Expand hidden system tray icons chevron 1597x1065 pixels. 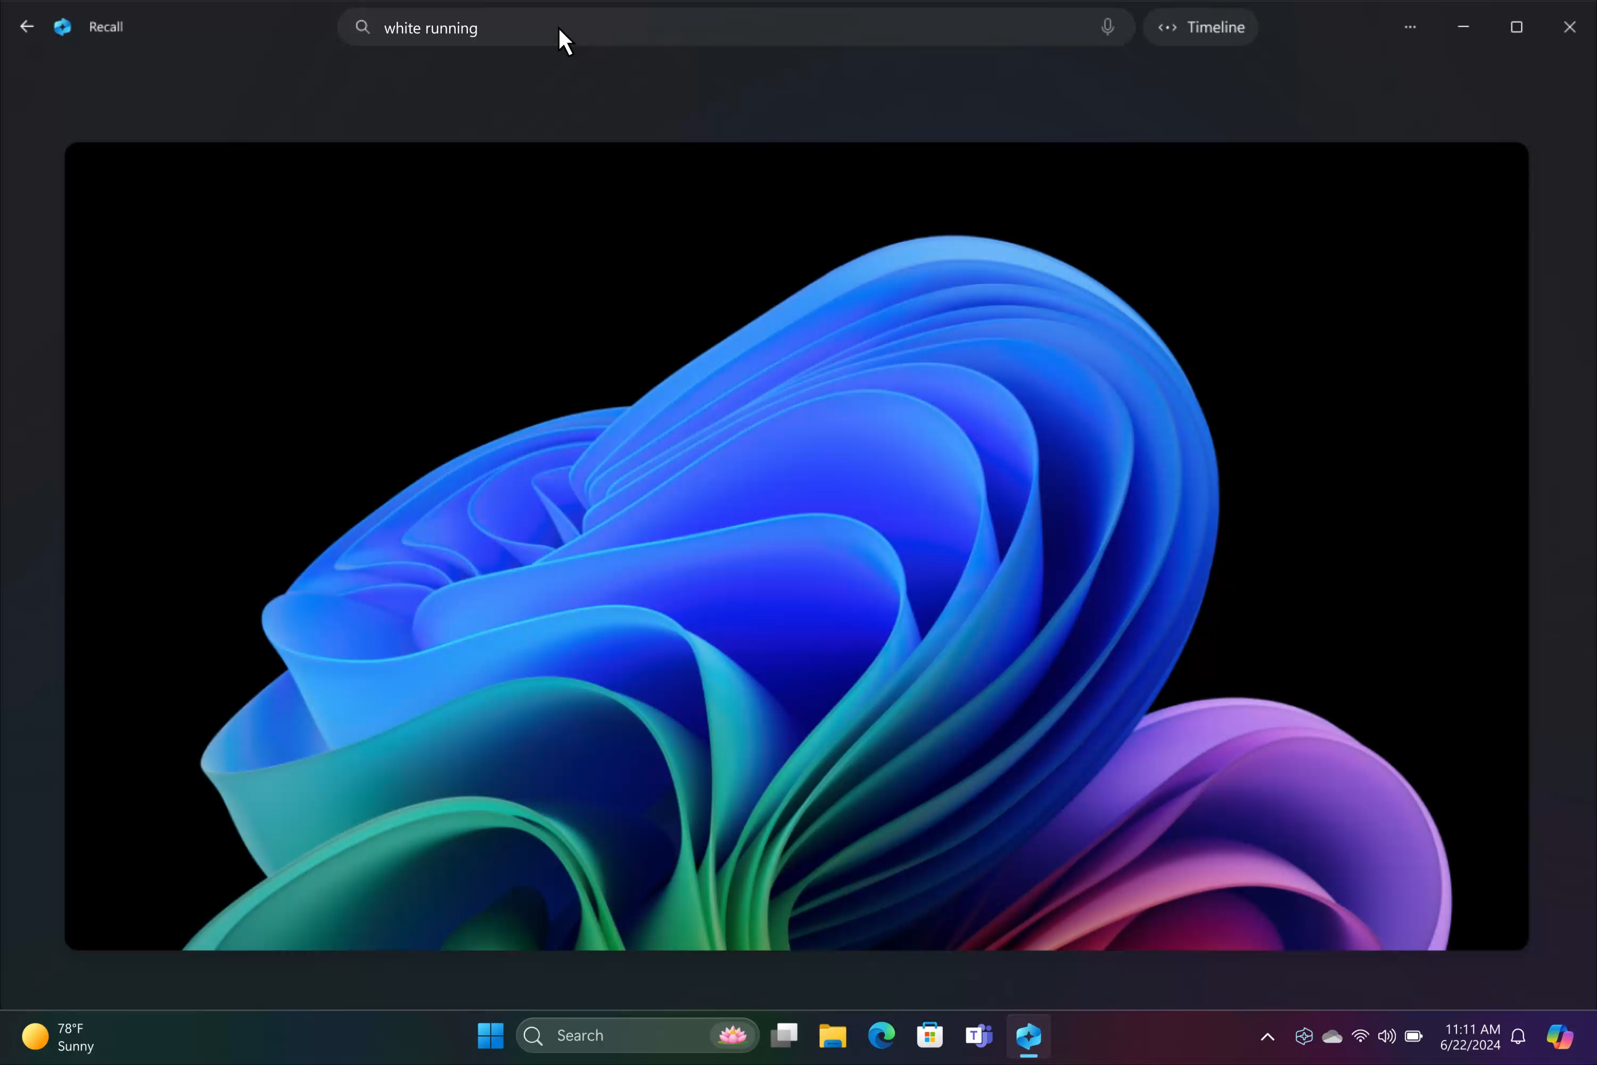point(1267,1036)
